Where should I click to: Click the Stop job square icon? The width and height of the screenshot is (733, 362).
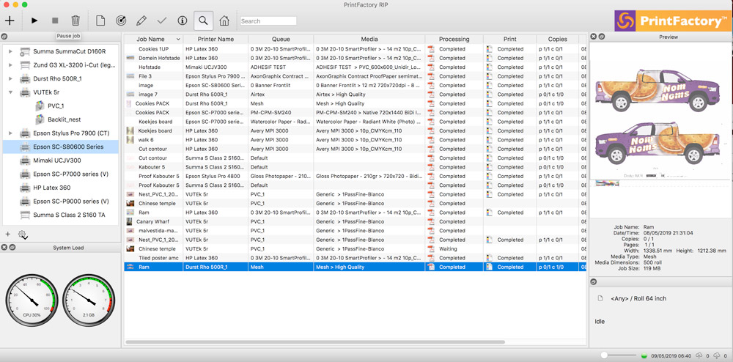pyautogui.click(x=55, y=21)
